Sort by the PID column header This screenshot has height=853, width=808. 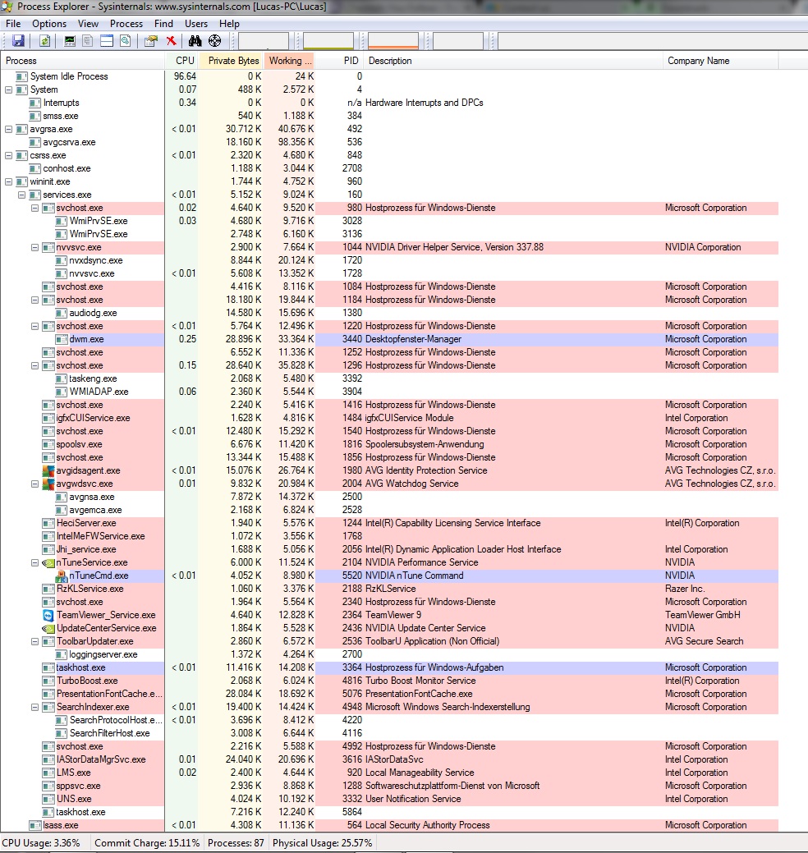339,61
